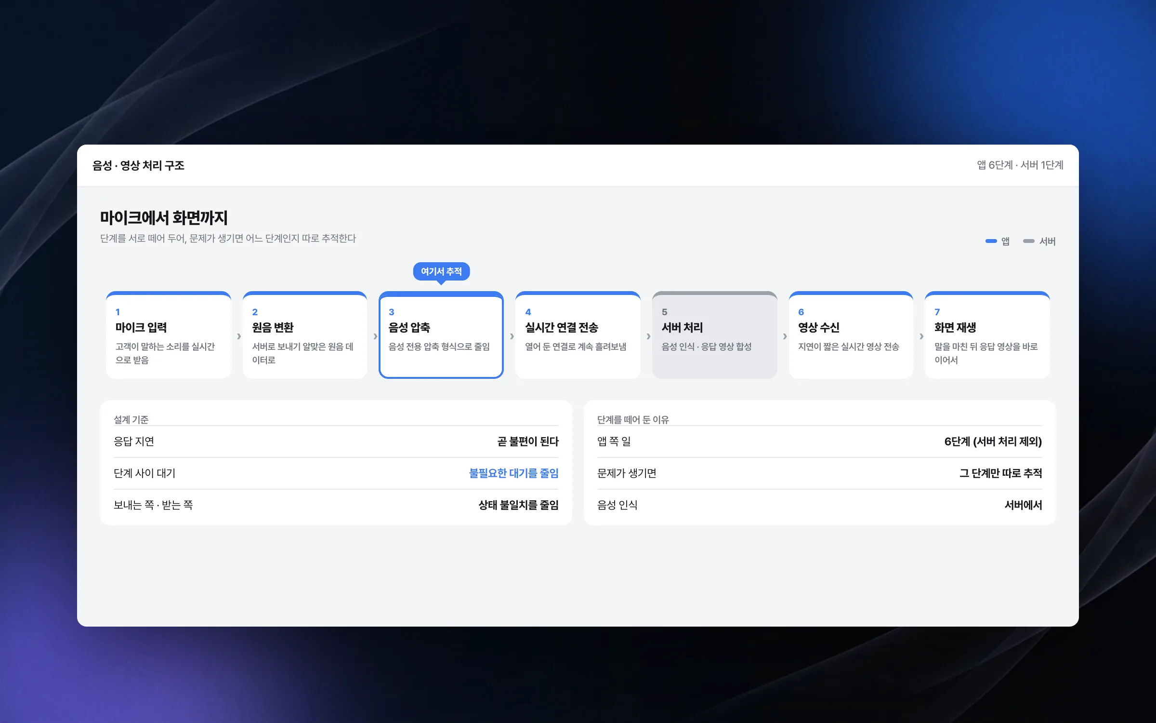Select the 실시간 연결 전송 step card

tap(578, 335)
